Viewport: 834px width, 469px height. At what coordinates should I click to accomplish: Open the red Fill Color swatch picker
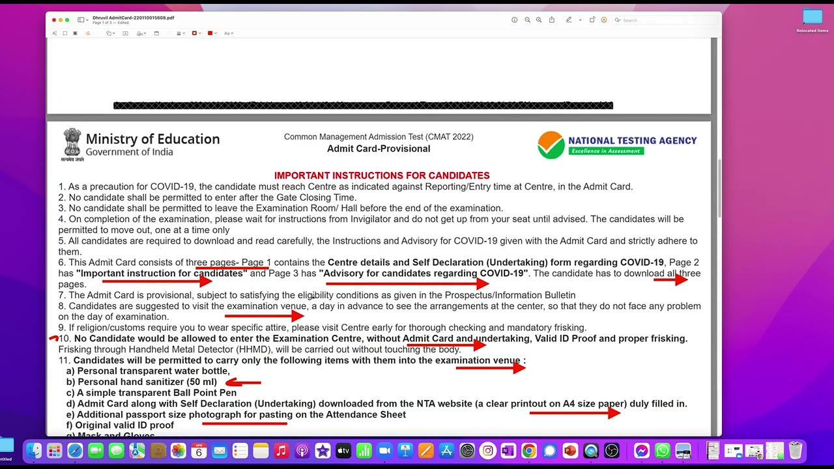[x=212, y=33]
